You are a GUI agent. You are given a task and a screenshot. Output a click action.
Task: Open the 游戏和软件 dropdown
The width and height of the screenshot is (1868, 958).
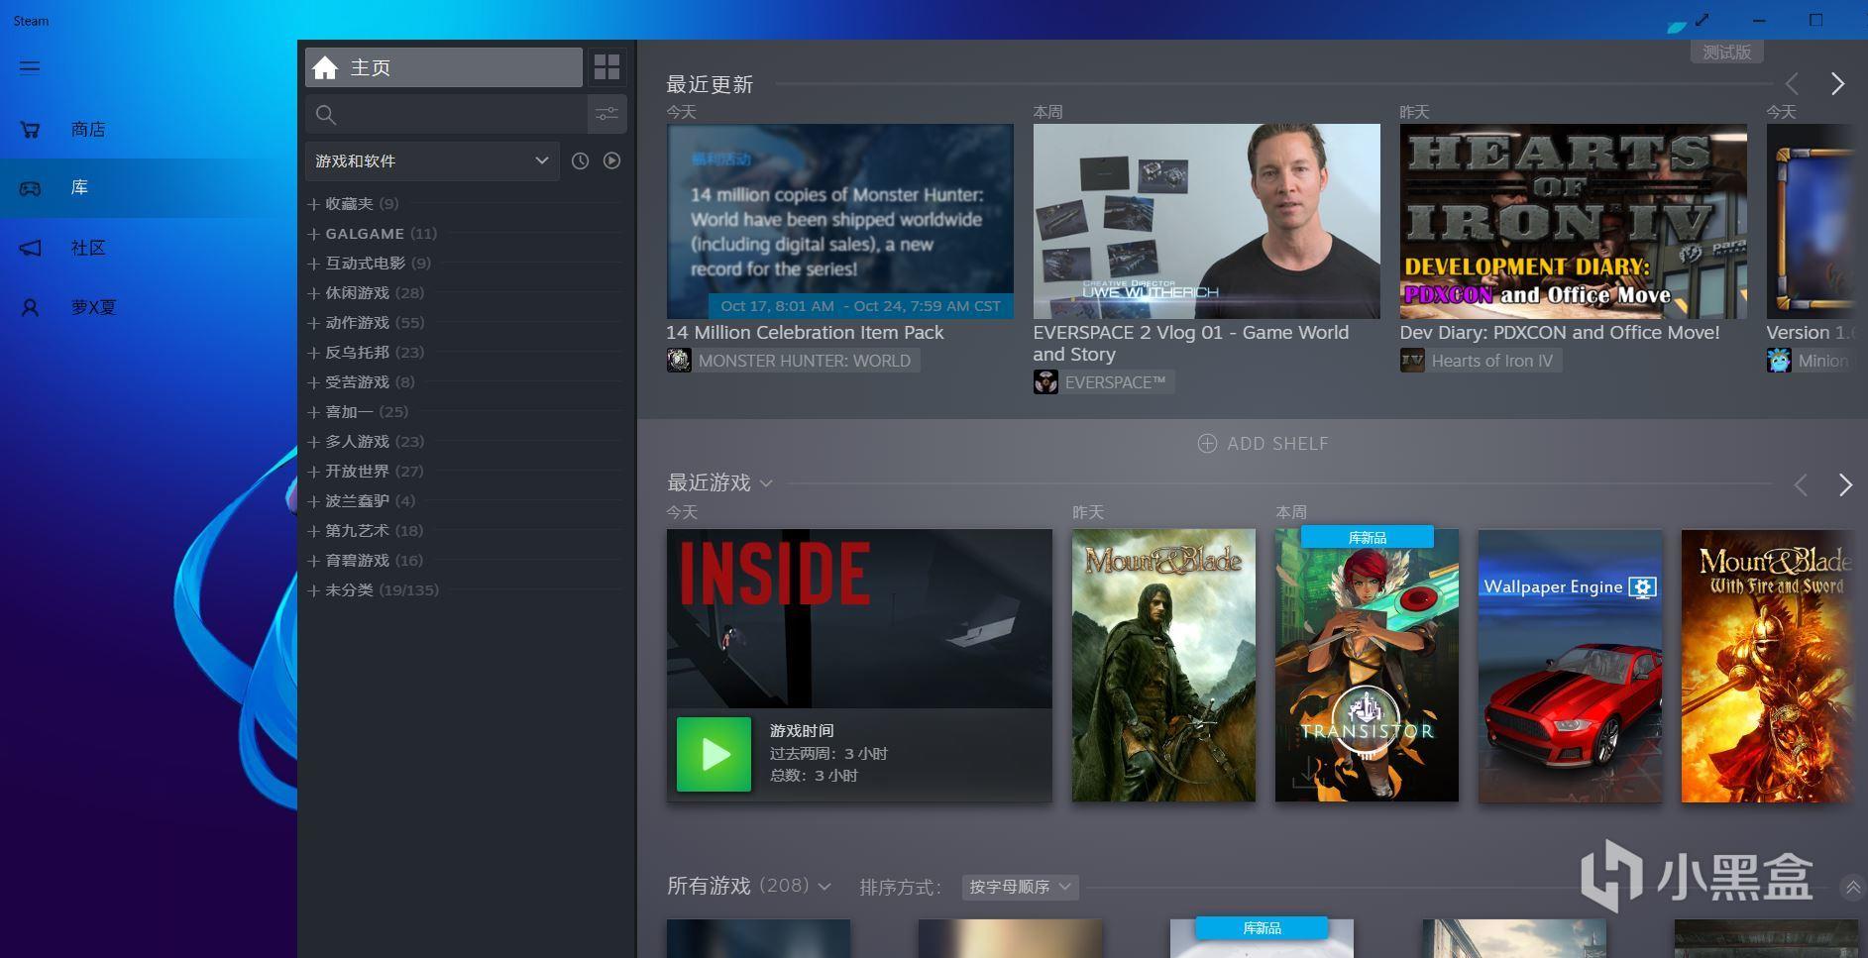coord(432,160)
